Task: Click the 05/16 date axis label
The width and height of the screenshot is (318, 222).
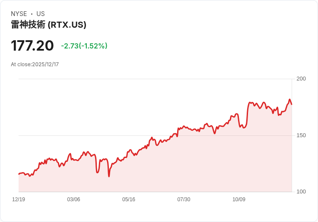Action: point(129,199)
